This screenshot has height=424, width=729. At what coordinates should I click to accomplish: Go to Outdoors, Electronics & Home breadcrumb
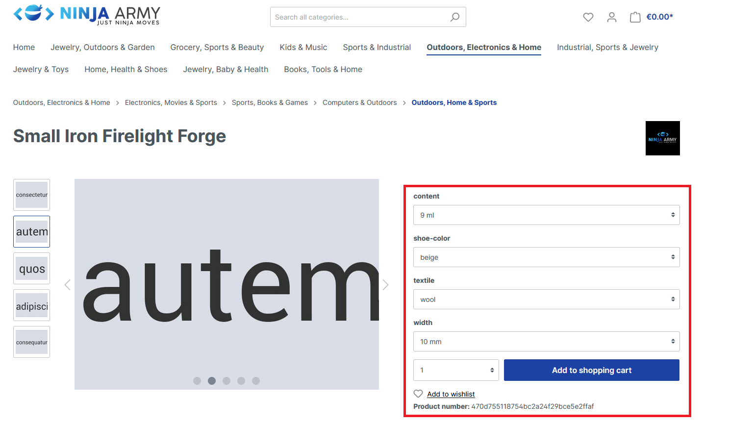[x=62, y=102]
